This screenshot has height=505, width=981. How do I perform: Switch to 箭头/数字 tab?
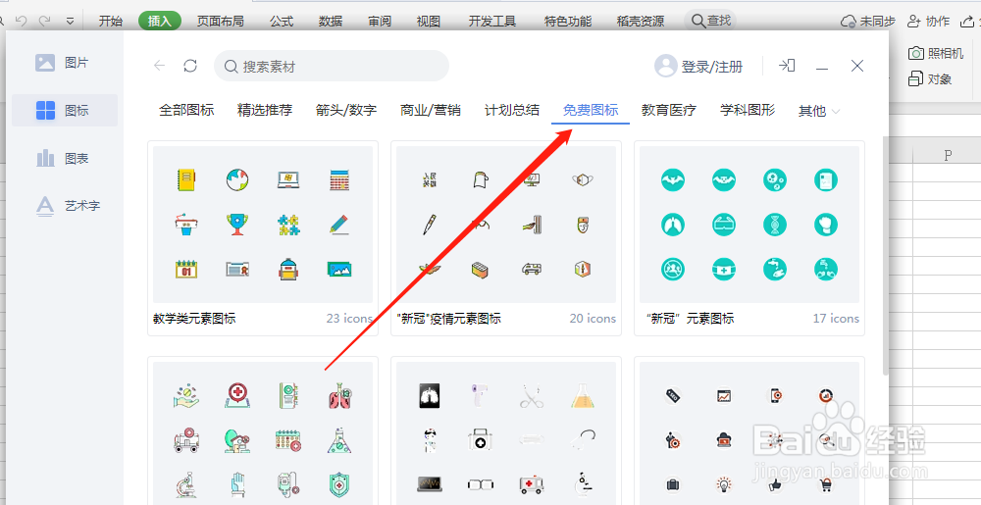click(346, 110)
